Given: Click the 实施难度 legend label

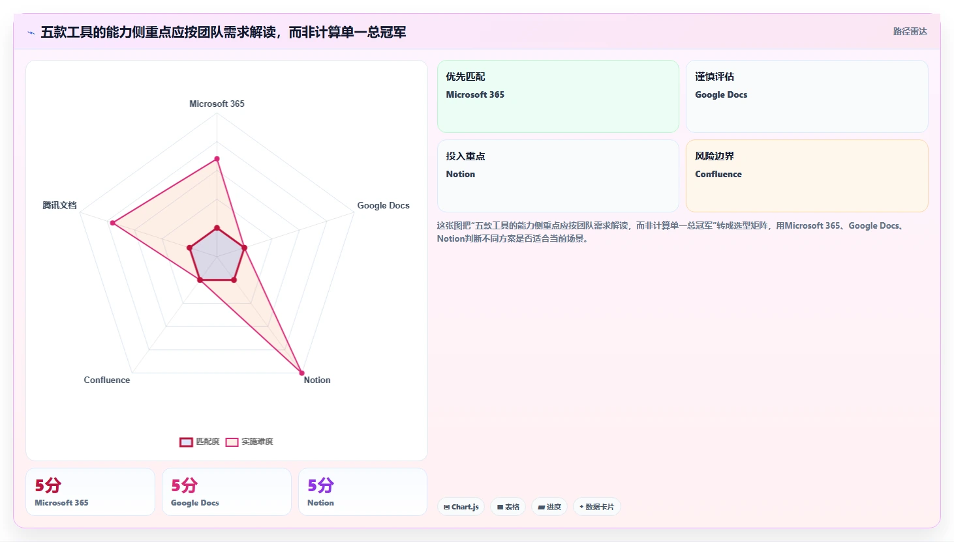Looking at the screenshot, I should 257,442.
